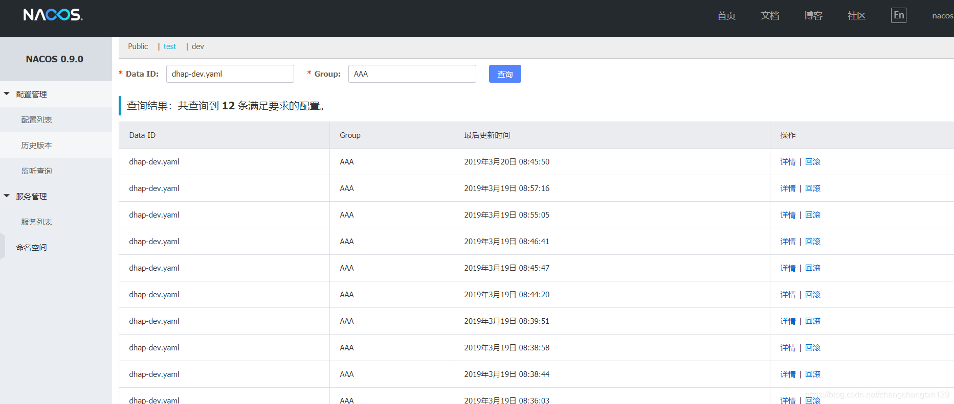The image size is (954, 404).
Task: Click 回滚 for the 08:57:16 row
Action: (x=813, y=188)
